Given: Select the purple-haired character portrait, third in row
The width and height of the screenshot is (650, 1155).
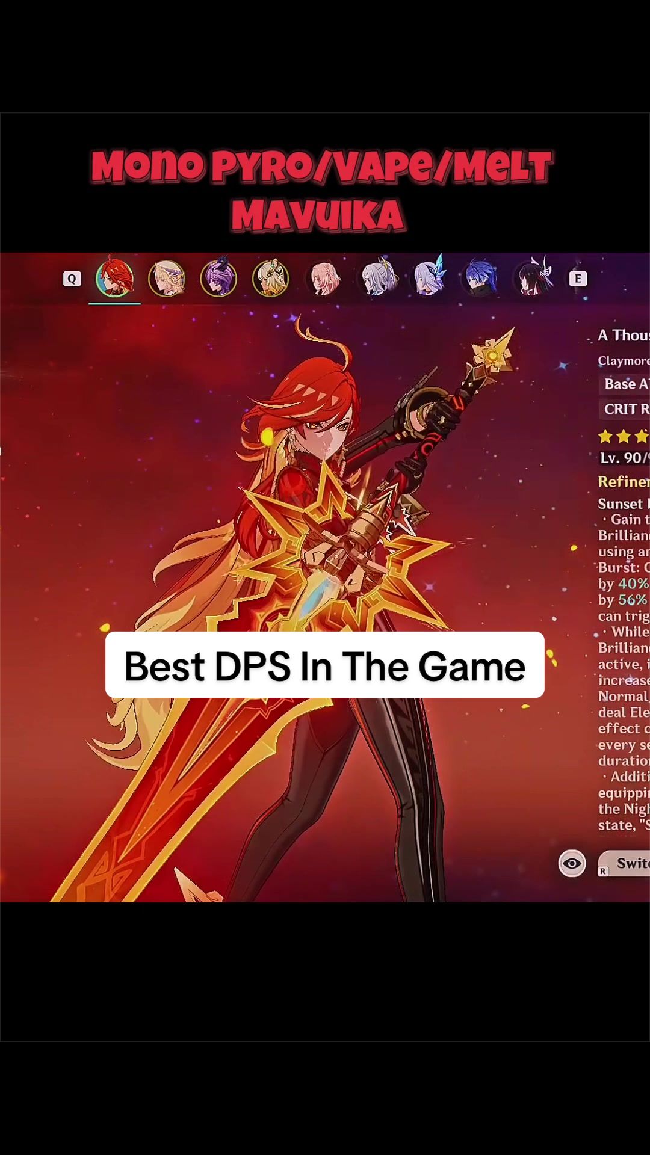Looking at the screenshot, I should tap(218, 278).
